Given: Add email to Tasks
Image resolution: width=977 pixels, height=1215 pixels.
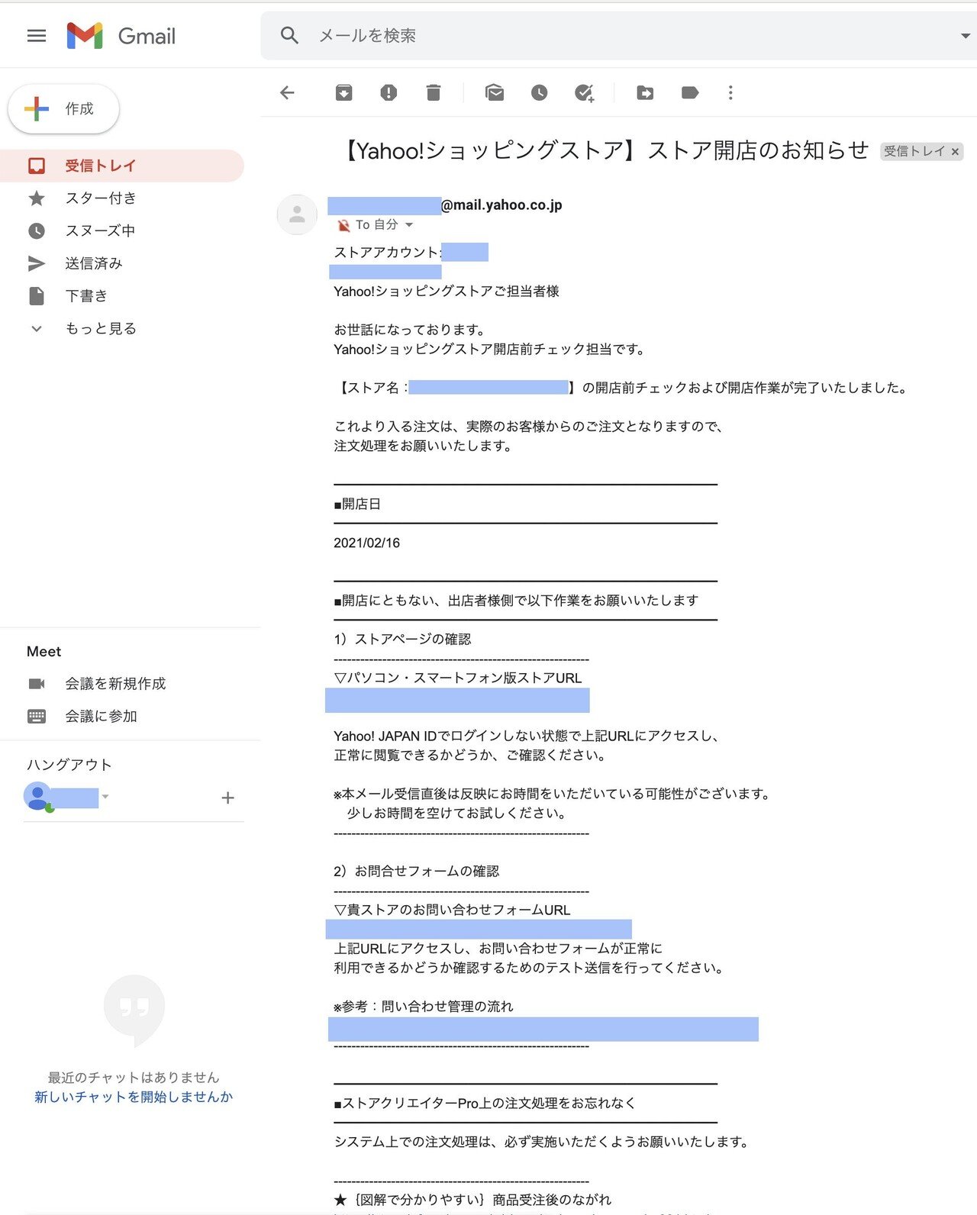Looking at the screenshot, I should 585,93.
